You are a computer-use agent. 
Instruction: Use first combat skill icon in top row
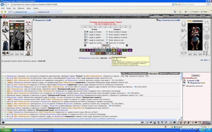(x=82, y=50)
